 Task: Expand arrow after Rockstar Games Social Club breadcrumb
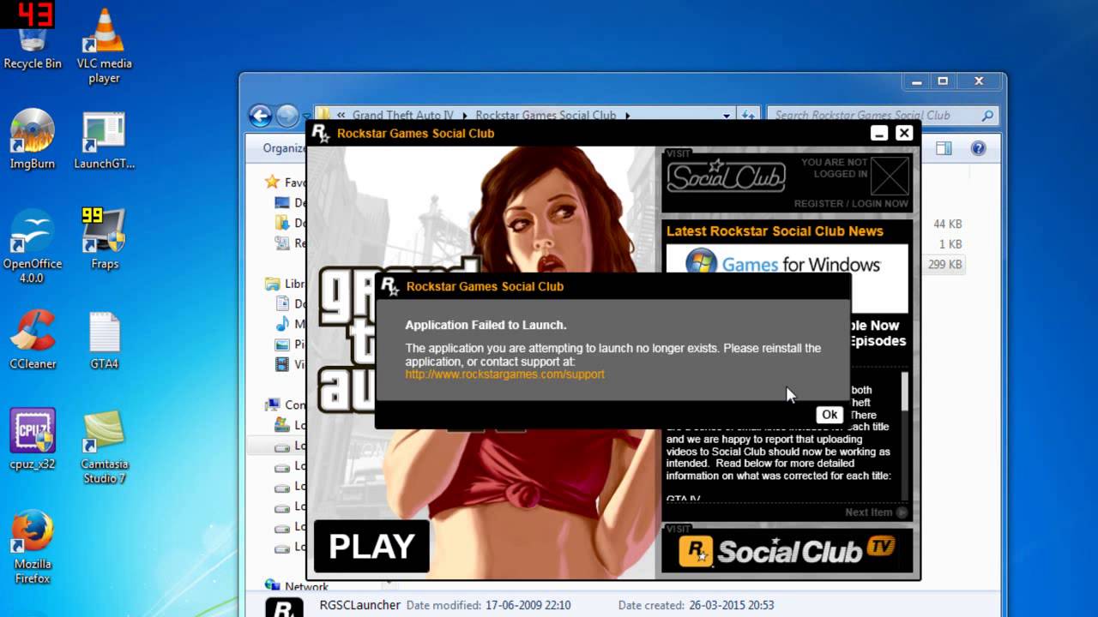pyautogui.click(x=627, y=115)
